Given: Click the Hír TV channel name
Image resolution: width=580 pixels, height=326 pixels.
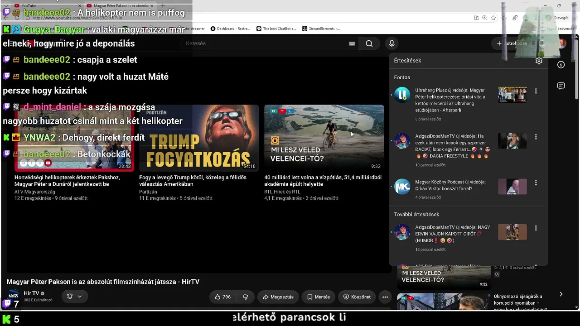Looking at the screenshot, I should [x=31, y=293].
